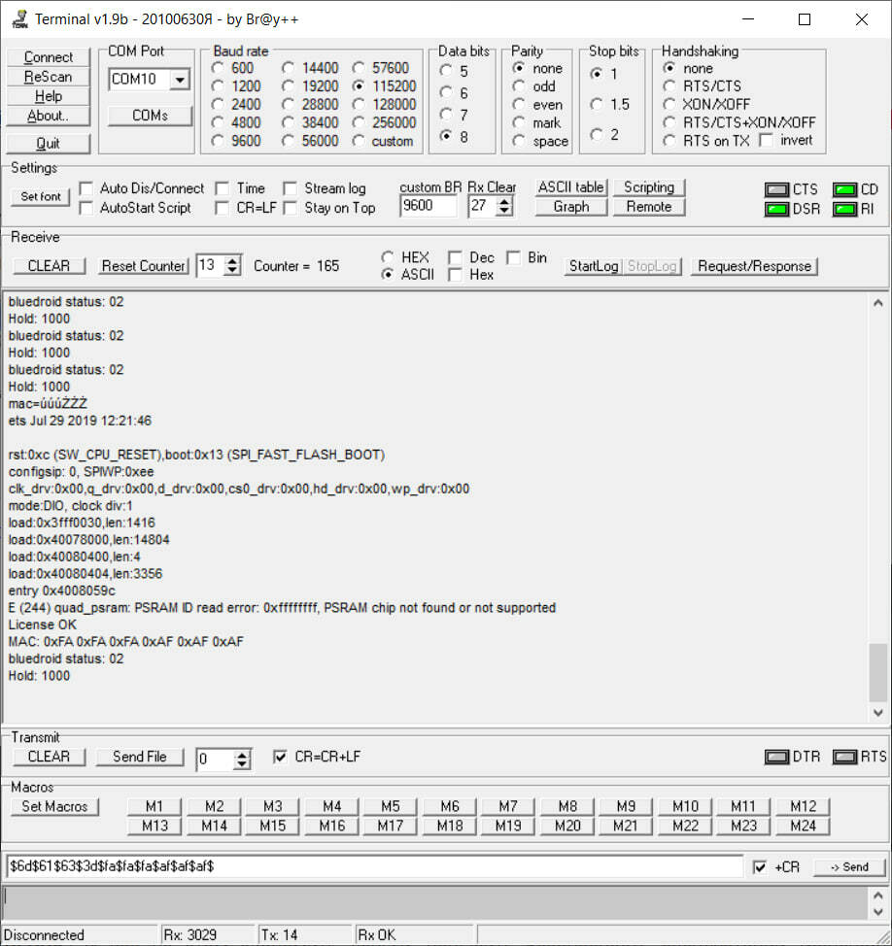Select 7 data bits
The image size is (892, 946).
pyautogui.click(x=446, y=114)
